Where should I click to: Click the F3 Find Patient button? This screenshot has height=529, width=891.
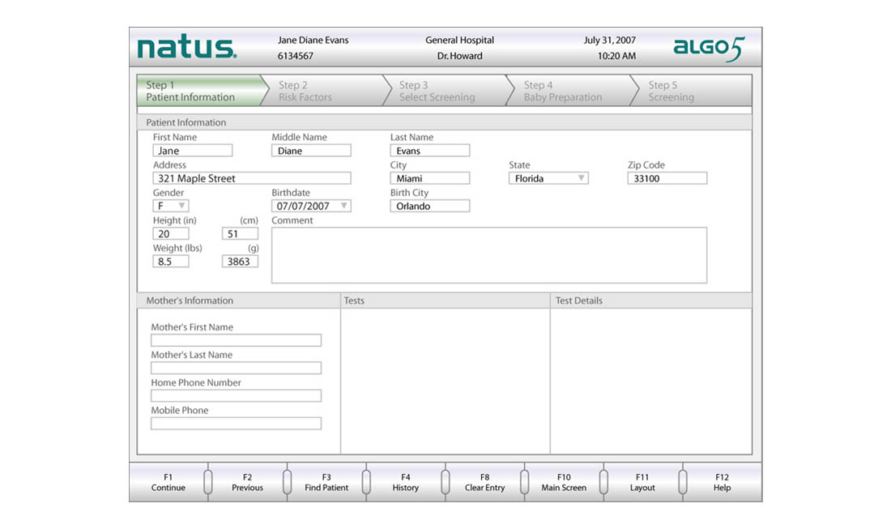(x=326, y=483)
